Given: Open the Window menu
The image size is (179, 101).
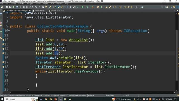Looking at the screenshot, I should pyautogui.click(x=59, y=4).
